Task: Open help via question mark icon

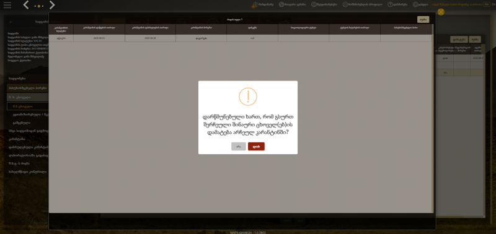Action: (390, 4)
